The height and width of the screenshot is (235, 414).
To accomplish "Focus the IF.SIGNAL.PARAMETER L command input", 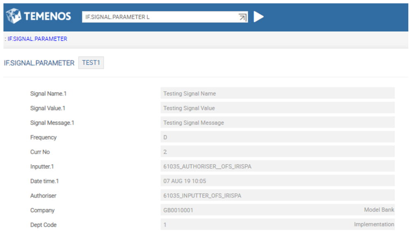I will 159,17.
